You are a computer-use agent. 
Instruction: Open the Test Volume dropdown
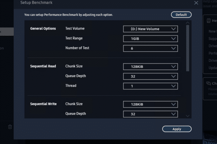pos(151,29)
